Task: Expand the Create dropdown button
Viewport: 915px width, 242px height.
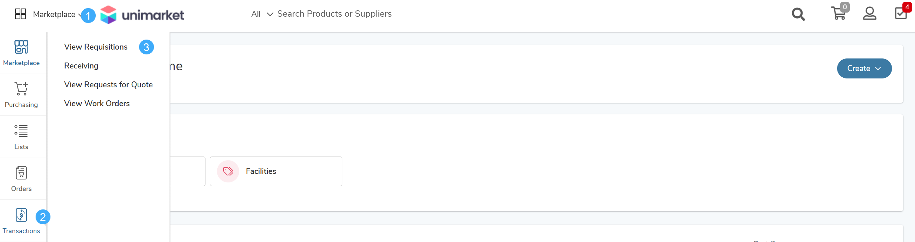Action: click(x=864, y=68)
